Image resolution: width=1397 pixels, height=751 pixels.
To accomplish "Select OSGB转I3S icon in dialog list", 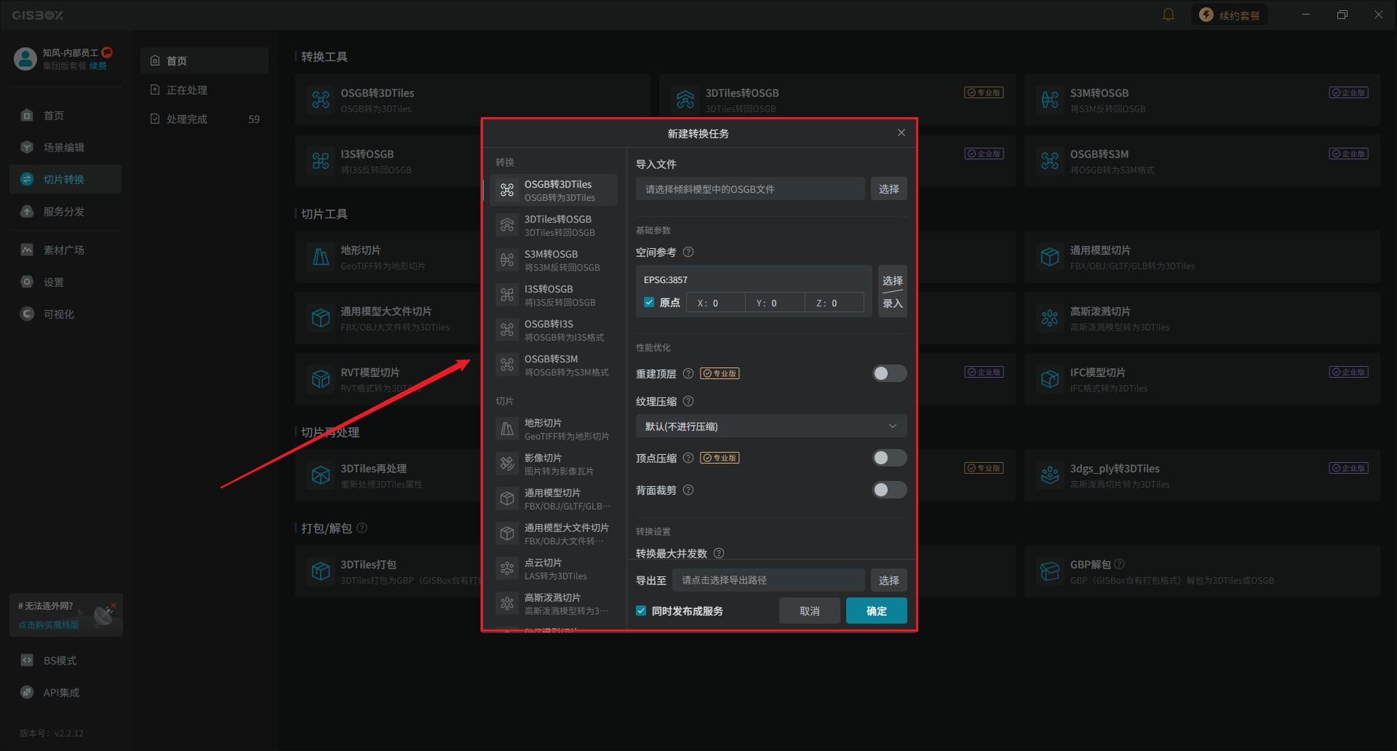I will (x=507, y=330).
